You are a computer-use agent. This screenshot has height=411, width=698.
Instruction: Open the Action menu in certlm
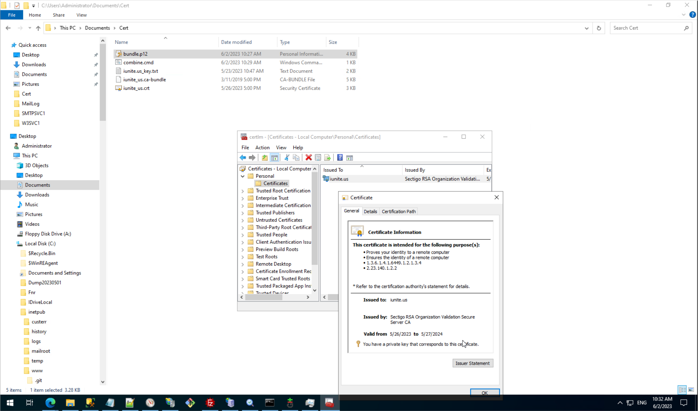click(262, 147)
